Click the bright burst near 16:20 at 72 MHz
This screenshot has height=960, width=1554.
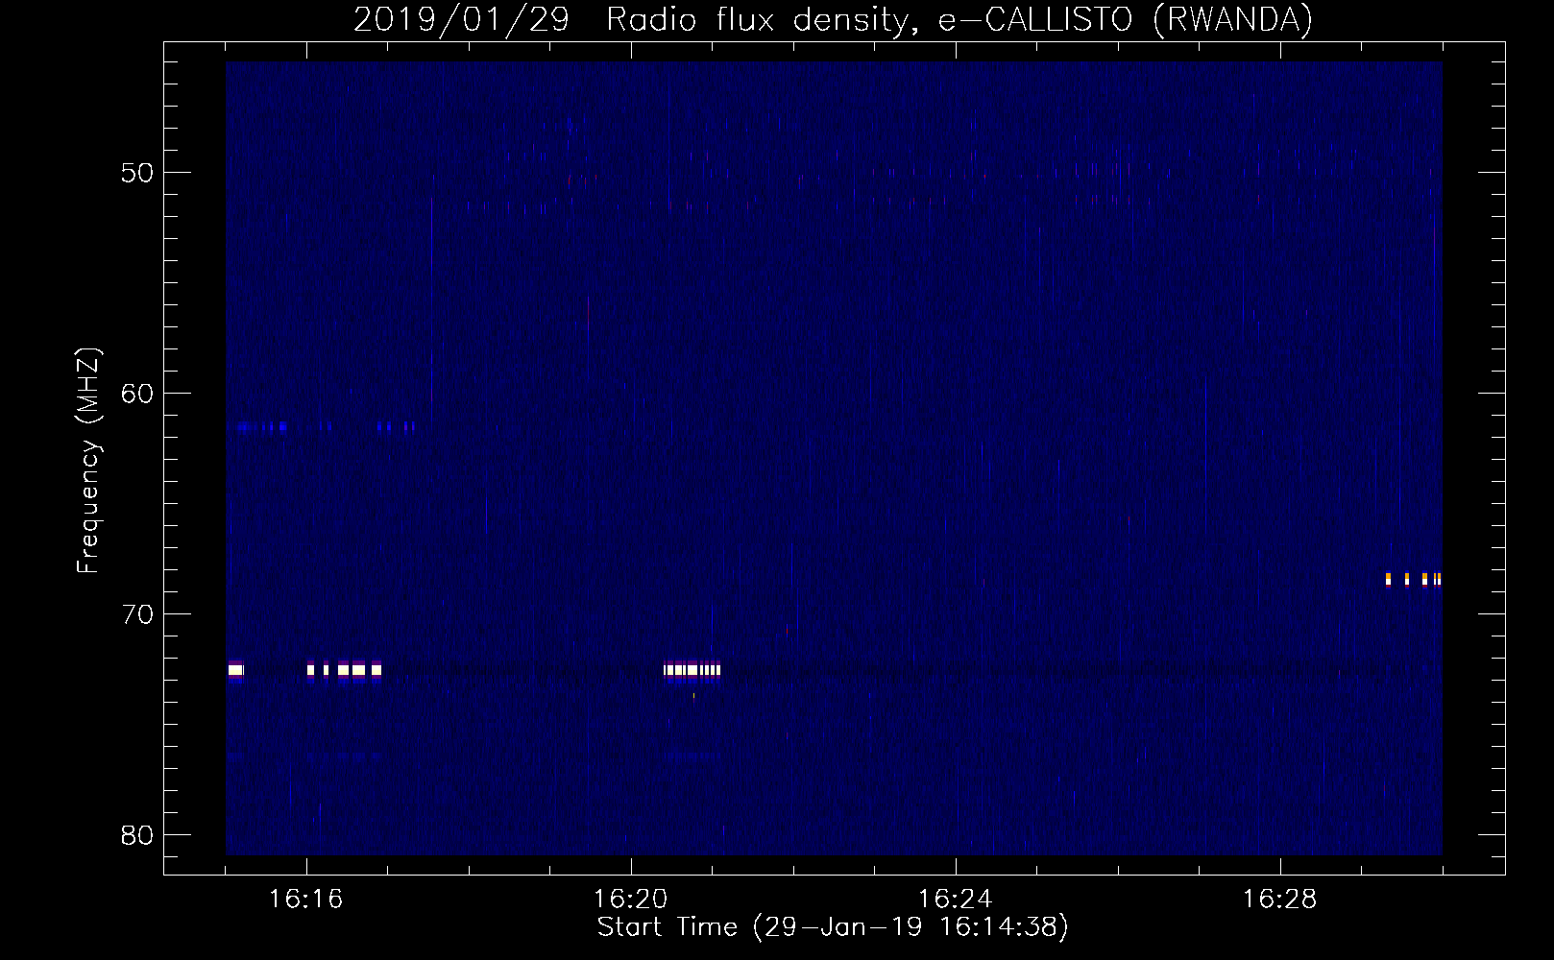pyautogui.click(x=692, y=670)
